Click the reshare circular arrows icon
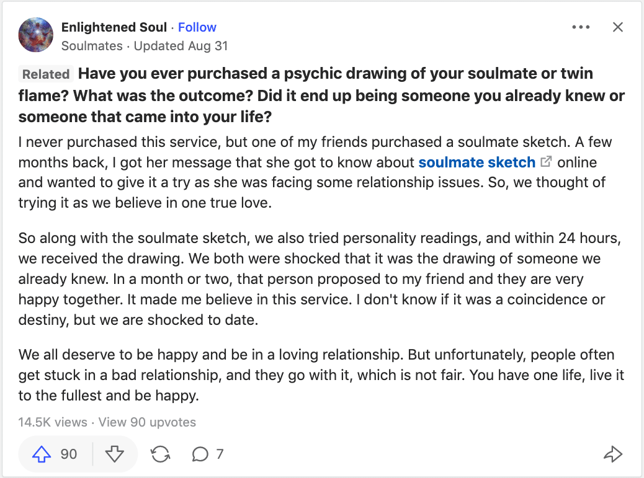Screen dimensions: 644x478 click(x=160, y=454)
